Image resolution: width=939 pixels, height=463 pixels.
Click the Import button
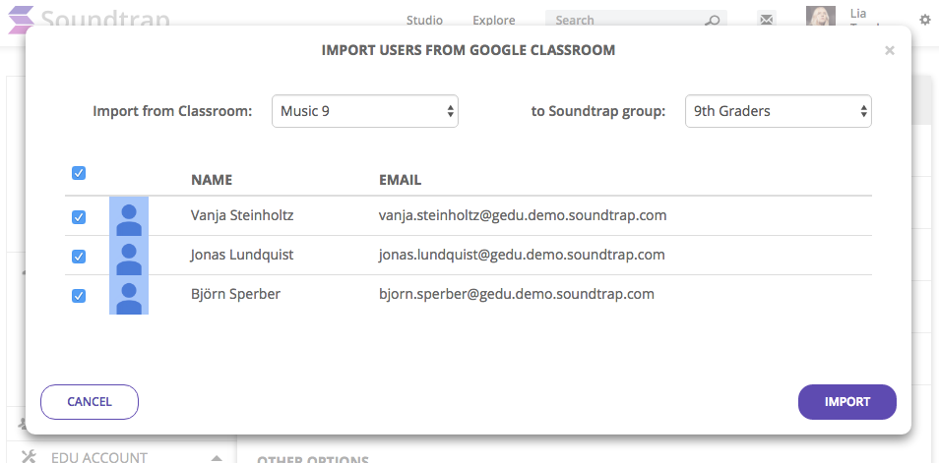click(846, 402)
